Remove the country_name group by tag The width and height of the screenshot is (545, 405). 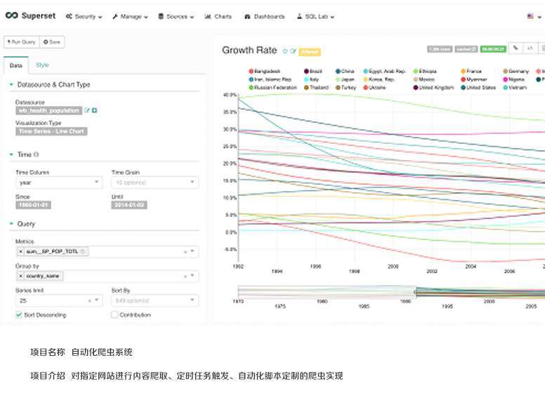[20, 276]
